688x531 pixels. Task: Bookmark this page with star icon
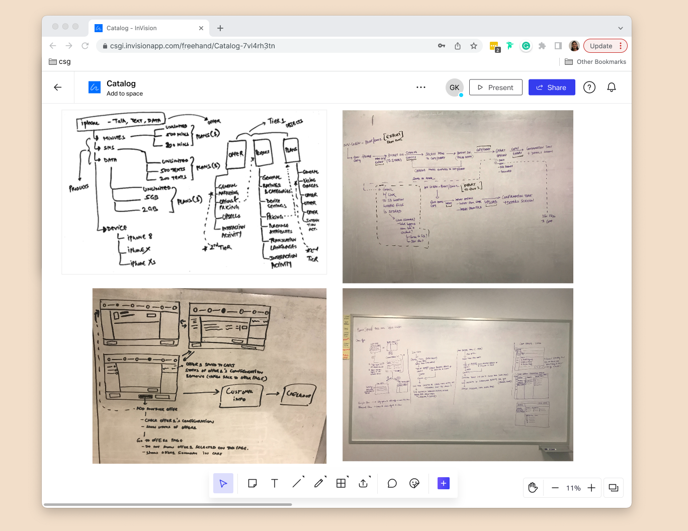474,46
